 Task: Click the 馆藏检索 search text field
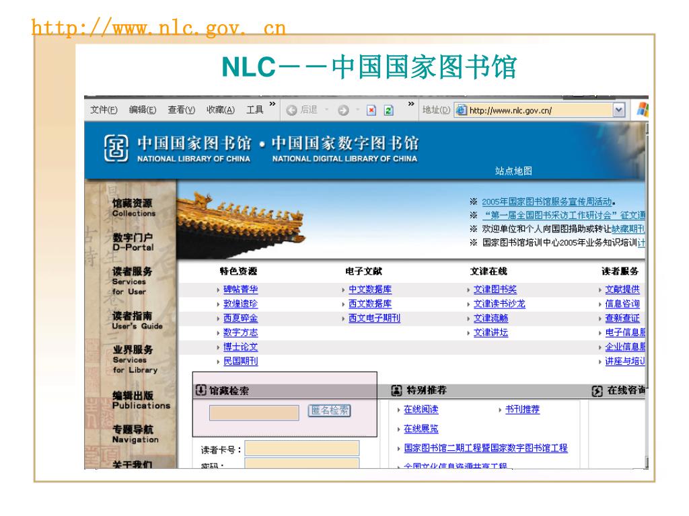pos(254,413)
